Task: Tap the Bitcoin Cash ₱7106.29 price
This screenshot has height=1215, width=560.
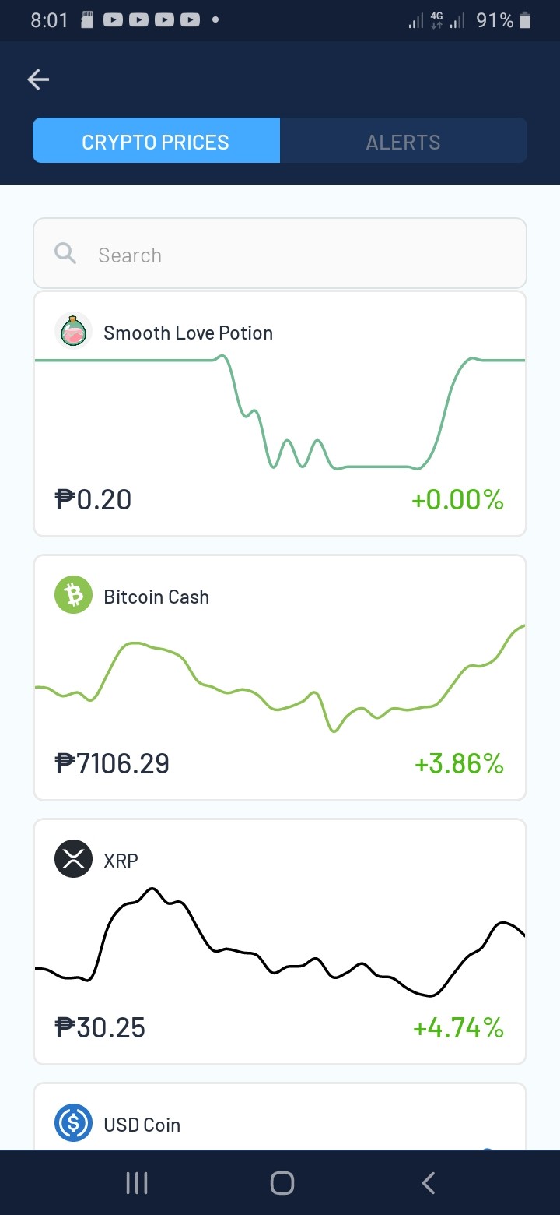Action: pyautogui.click(x=112, y=763)
